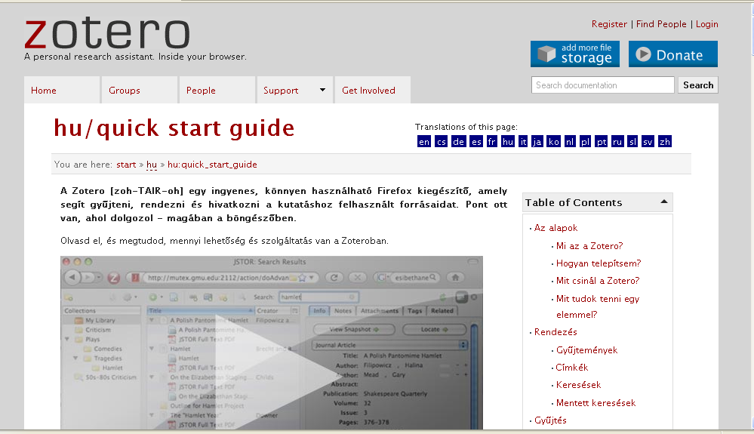Switch to the ko translation

pyautogui.click(x=553, y=141)
